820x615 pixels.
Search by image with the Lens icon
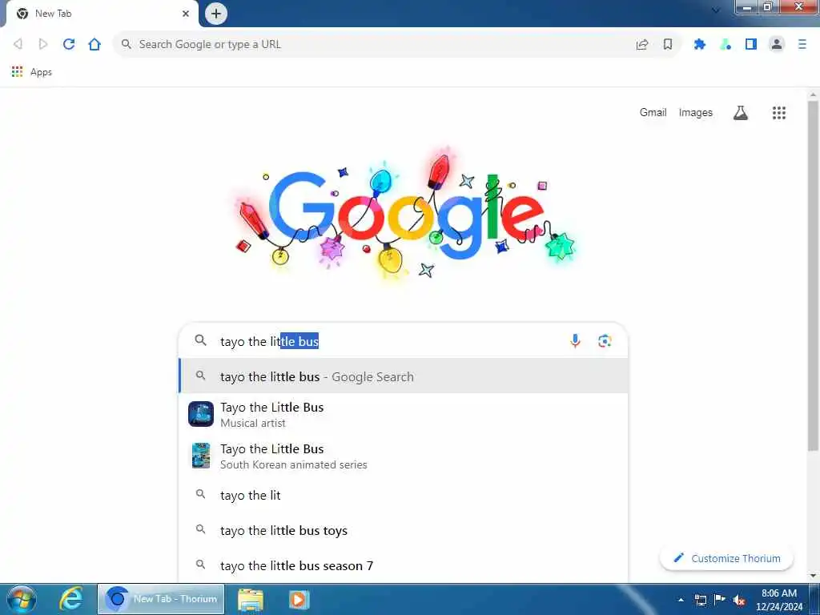(605, 341)
